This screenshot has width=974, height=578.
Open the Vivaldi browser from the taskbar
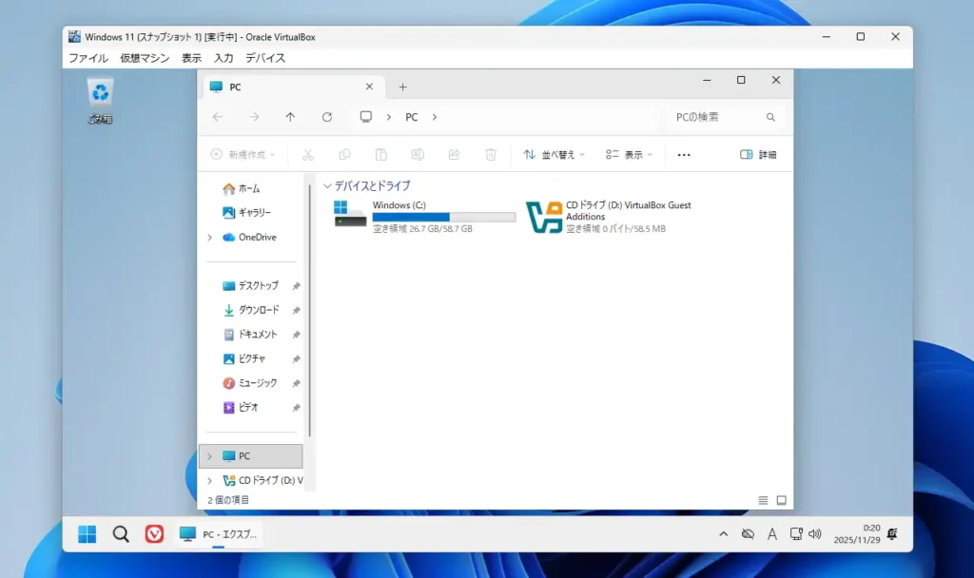click(154, 533)
